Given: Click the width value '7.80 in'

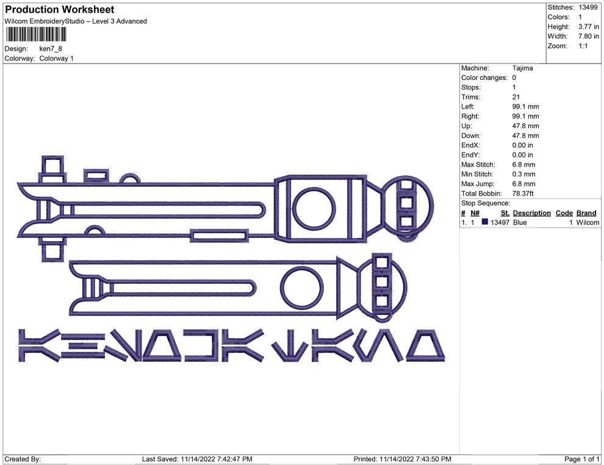Looking at the screenshot, I should 589,36.
